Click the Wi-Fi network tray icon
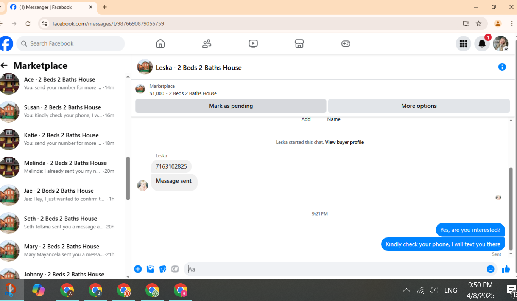 click(420, 290)
